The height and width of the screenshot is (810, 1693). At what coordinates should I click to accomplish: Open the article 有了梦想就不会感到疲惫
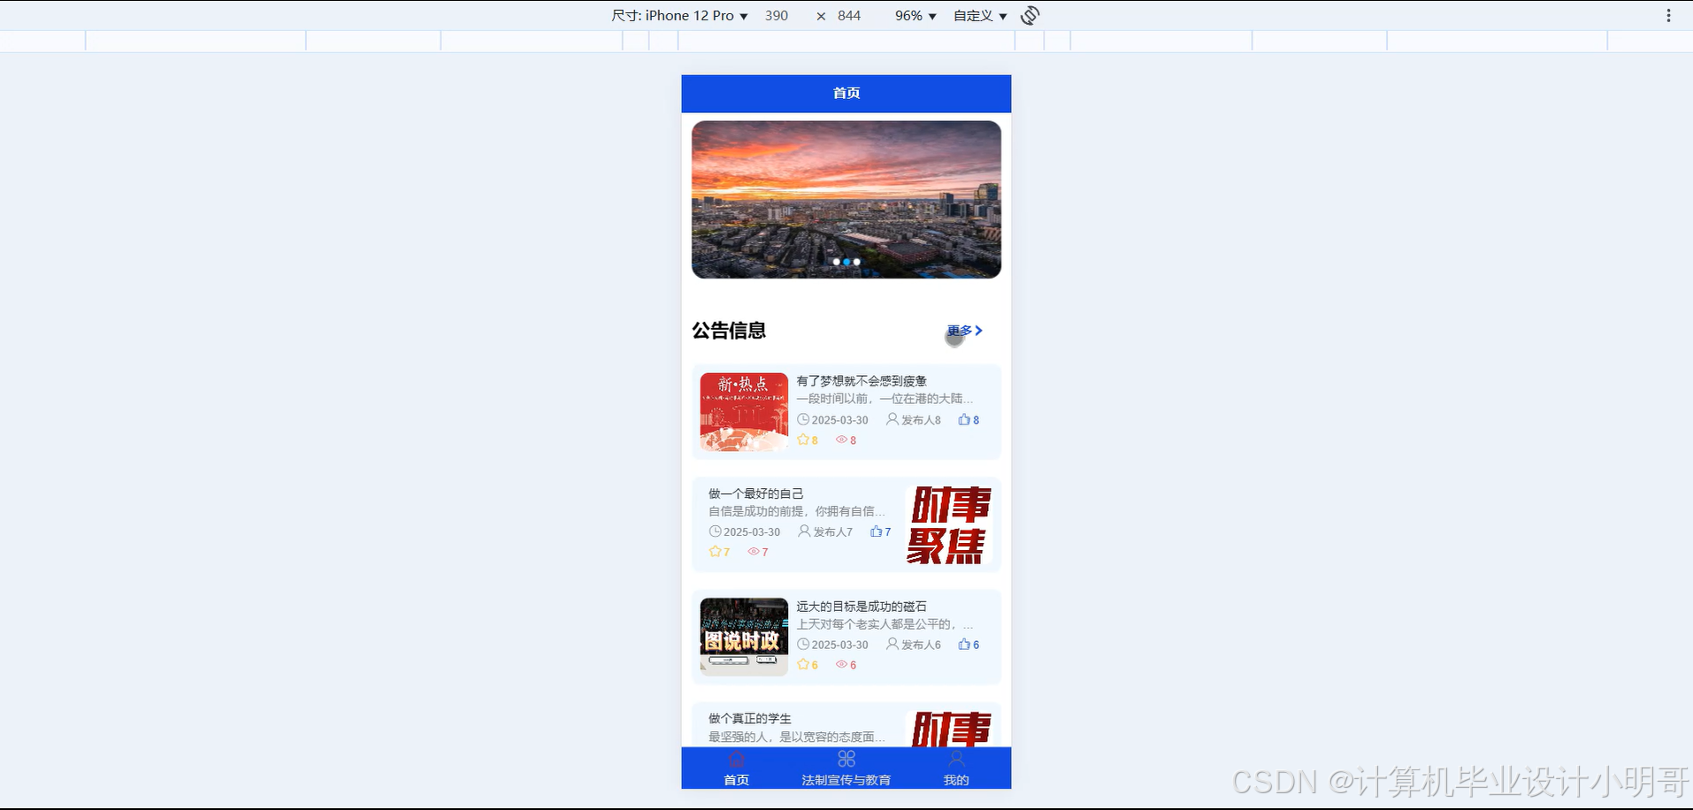861,380
